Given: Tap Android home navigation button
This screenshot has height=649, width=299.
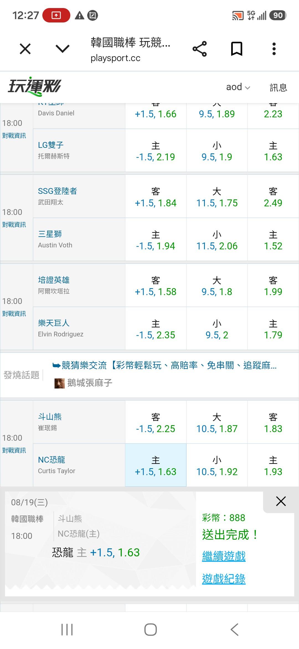Looking at the screenshot, I should (x=150, y=629).
